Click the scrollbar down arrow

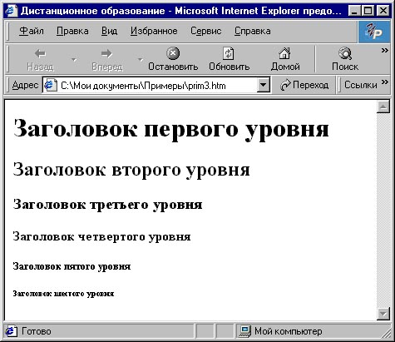click(x=383, y=314)
